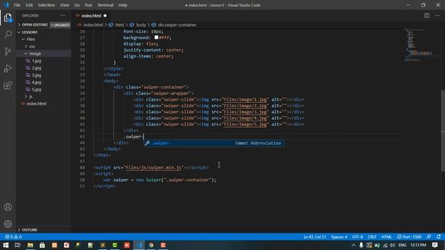Open the Help menu
445x250 pixels.
coord(122,5)
